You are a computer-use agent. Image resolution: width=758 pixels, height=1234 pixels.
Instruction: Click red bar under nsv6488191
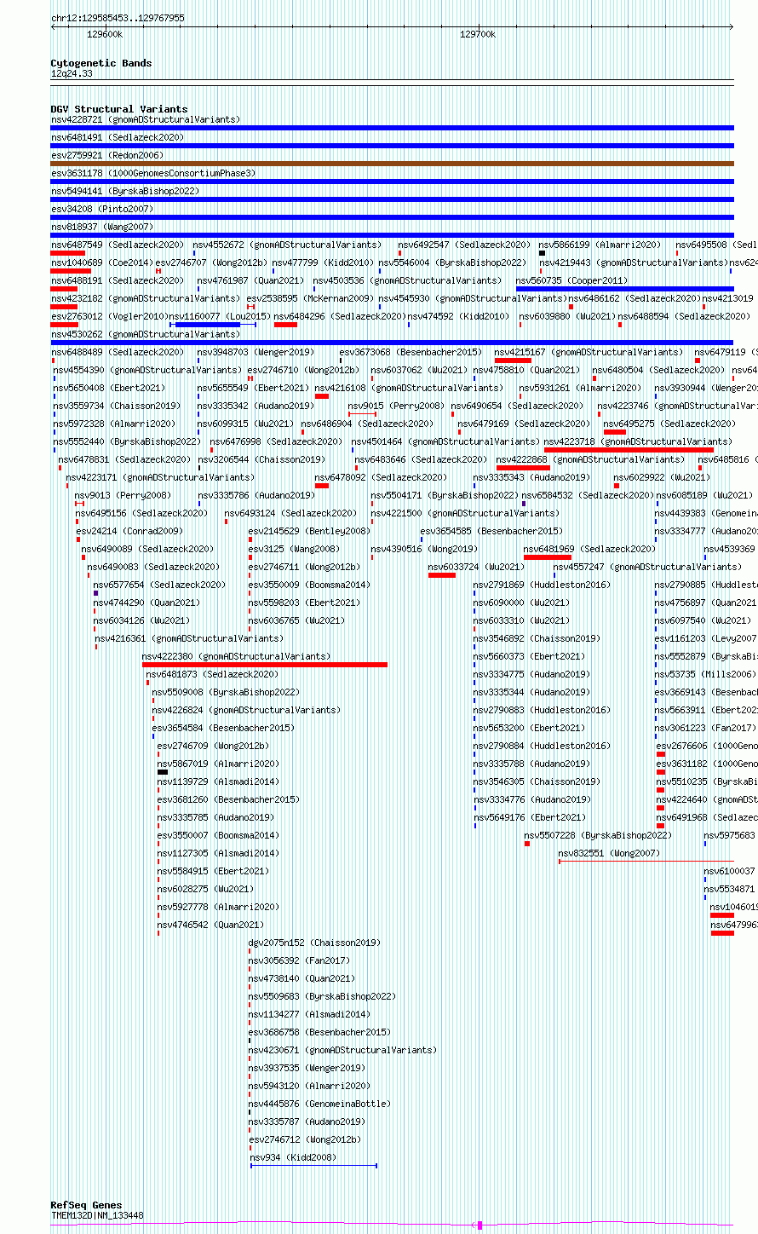(x=64, y=289)
